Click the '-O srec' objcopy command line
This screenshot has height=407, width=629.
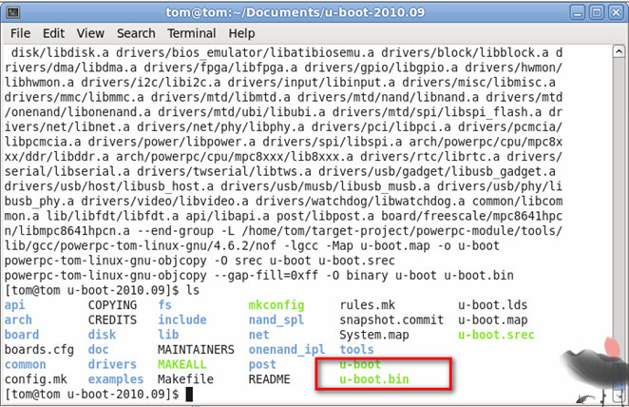[x=200, y=261]
